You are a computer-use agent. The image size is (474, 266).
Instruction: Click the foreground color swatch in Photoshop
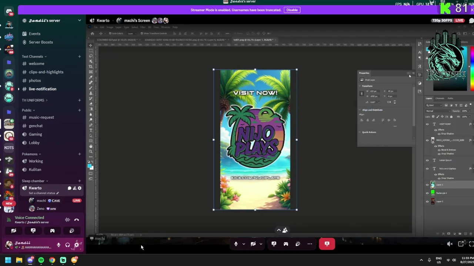tap(90, 166)
